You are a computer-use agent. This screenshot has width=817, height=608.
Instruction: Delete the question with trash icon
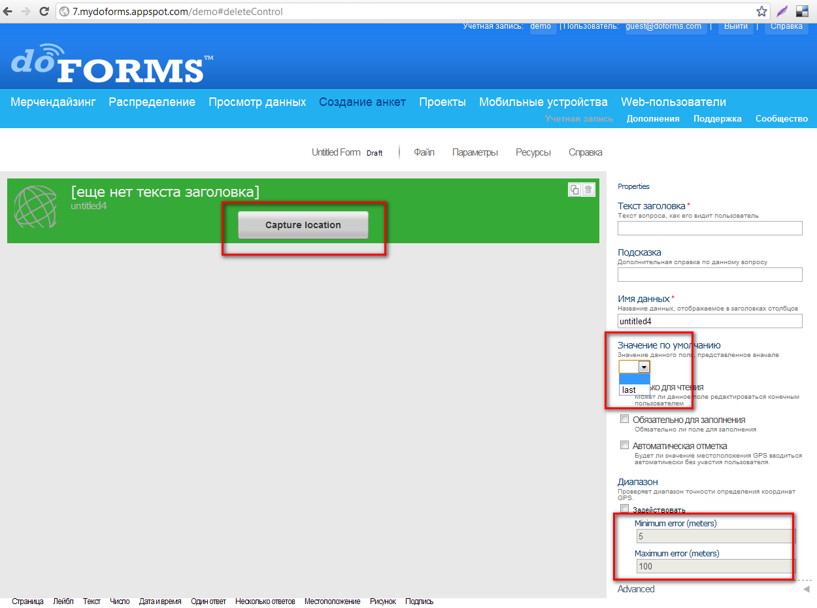point(588,190)
